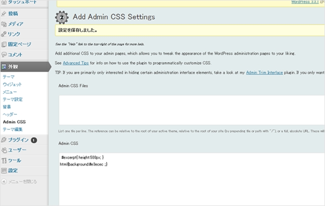
Task: Click the Admin CSS field label
Action: (x=68, y=143)
